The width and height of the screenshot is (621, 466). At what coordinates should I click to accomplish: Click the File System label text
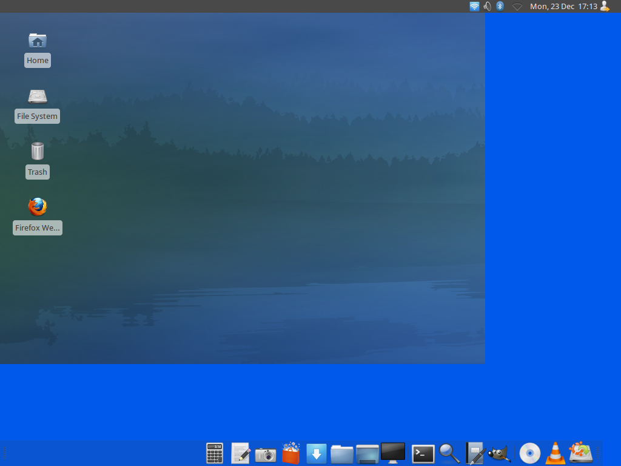click(37, 116)
